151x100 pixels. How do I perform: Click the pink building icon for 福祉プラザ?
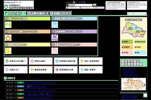[x=55, y=51]
